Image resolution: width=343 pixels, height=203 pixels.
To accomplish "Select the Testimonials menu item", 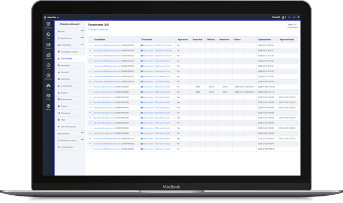I will (70, 99).
